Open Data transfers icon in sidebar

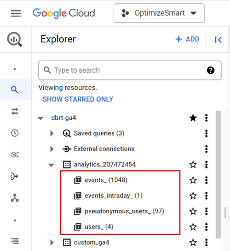(15, 111)
